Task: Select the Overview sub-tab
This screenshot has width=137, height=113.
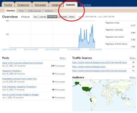Action: tap(11, 11)
